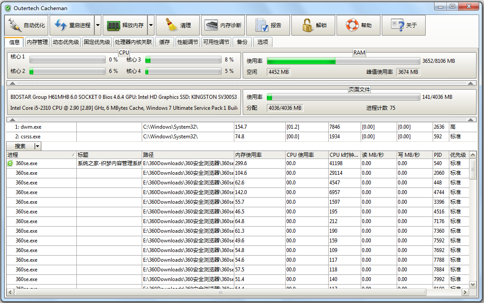Sort by the 进程 column header
484x303 pixels.
click(41, 155)
